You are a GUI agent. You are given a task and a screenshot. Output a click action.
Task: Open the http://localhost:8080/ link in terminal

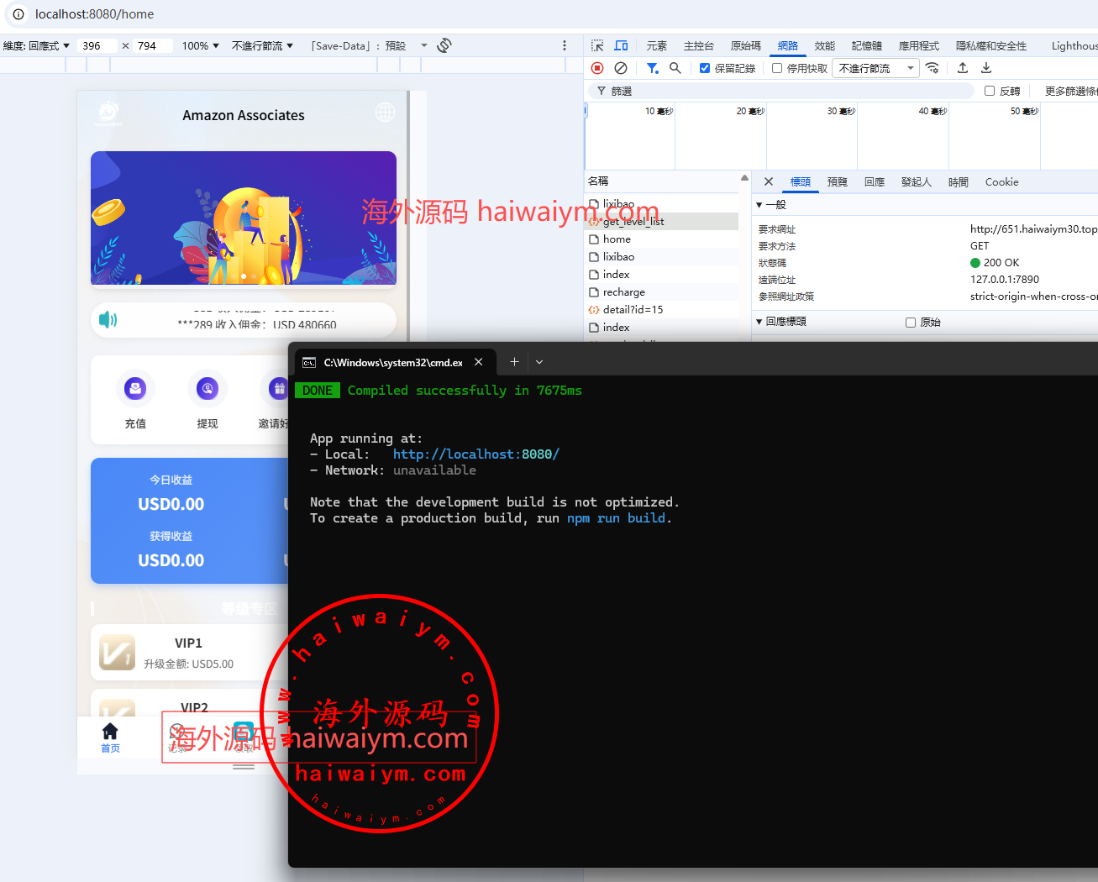click(x=475, y=454)
